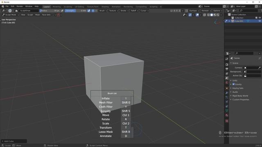This screenshot has width=262, height=147.
Task: Open the World properties tab icon
Action: click(x=227, y=82)
